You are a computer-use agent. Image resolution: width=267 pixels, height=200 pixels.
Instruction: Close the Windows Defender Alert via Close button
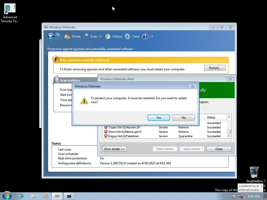(219, 149)
